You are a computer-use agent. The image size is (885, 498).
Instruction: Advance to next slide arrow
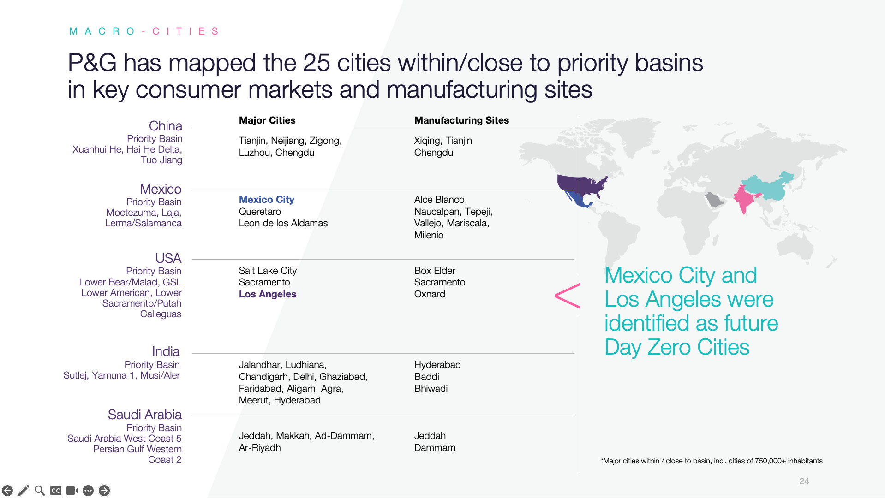[104, 491]
